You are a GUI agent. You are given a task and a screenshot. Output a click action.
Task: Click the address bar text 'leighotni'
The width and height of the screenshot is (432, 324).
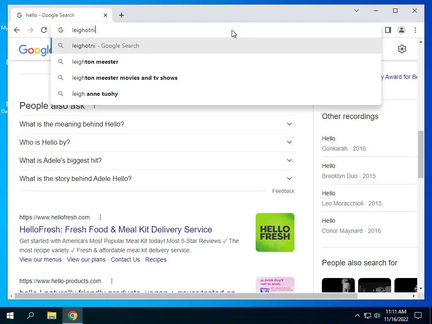84,30
